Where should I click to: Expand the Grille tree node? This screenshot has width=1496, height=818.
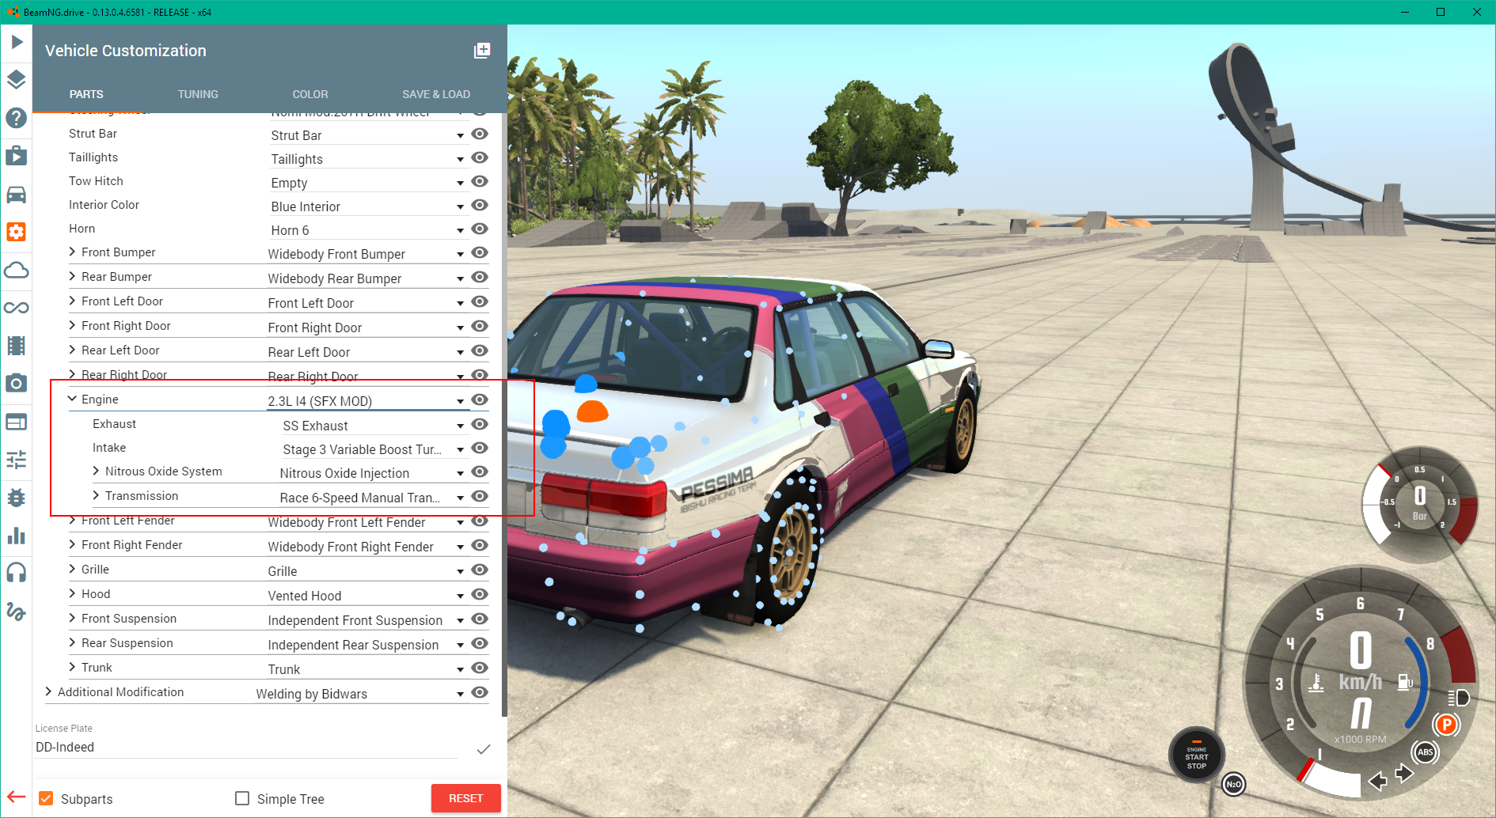click(72, 570)
